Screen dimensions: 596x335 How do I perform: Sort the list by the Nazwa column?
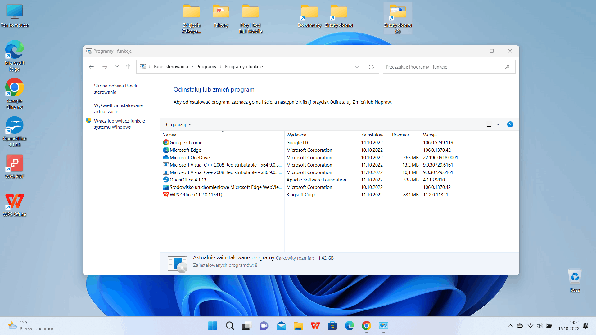tap(169, 135)
